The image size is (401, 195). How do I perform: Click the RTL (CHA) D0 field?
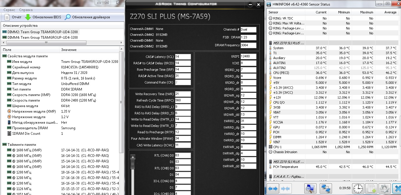tap(183, 155)
